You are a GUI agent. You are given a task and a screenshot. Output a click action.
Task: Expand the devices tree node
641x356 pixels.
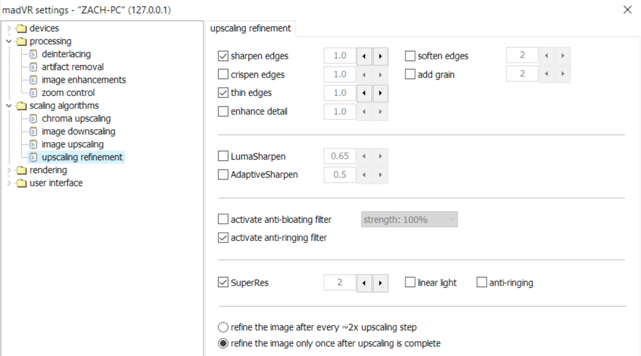click(9, 28)
